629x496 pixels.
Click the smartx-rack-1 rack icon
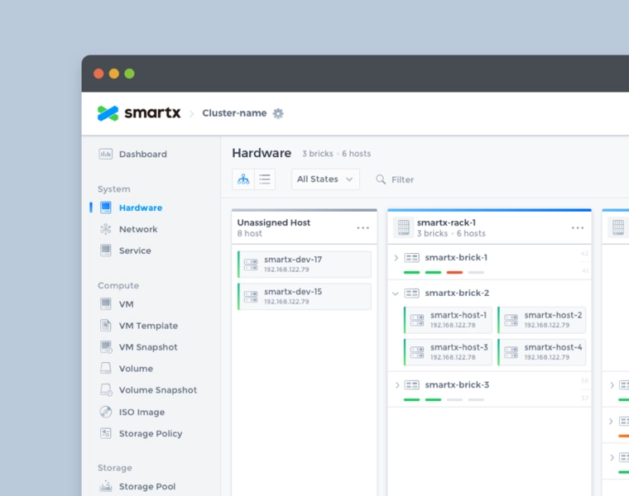click(x=403, y=228)
